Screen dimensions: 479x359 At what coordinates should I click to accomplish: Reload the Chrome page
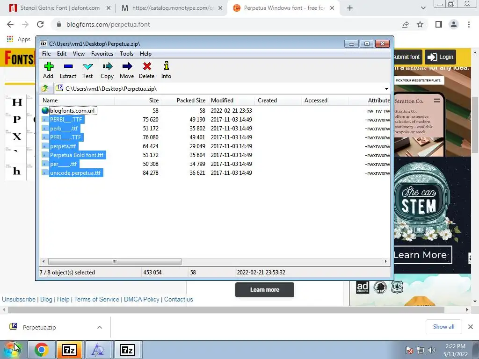click(40, 24)
